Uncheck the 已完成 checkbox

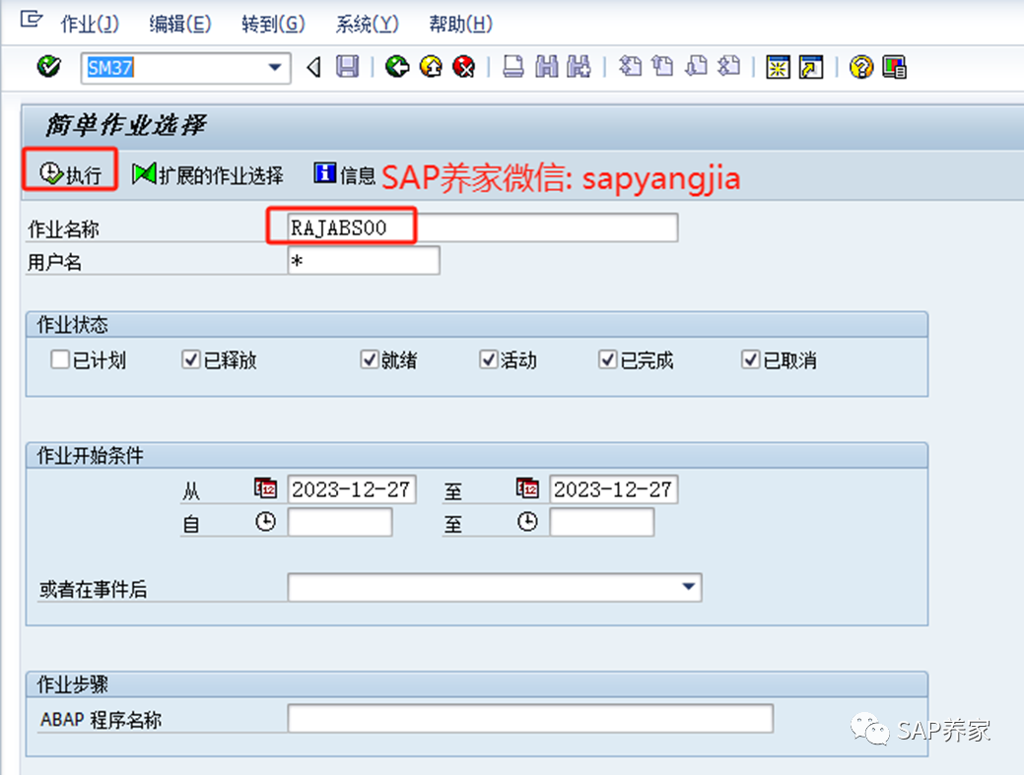[608, 359]
